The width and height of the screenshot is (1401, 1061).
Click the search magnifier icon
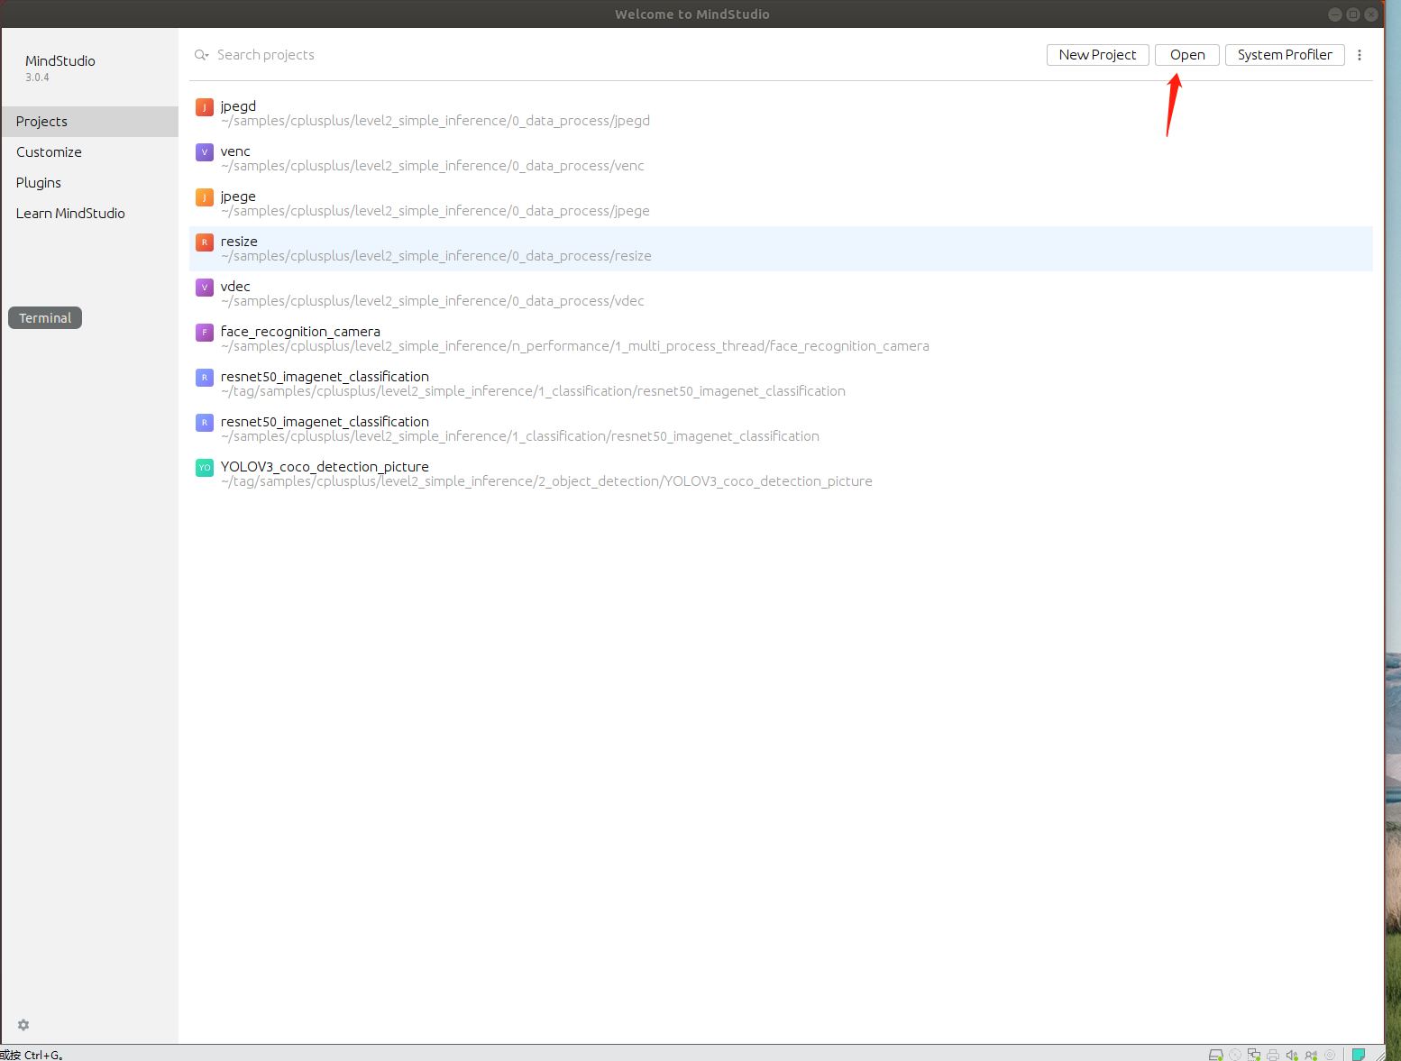click(201, 55)
